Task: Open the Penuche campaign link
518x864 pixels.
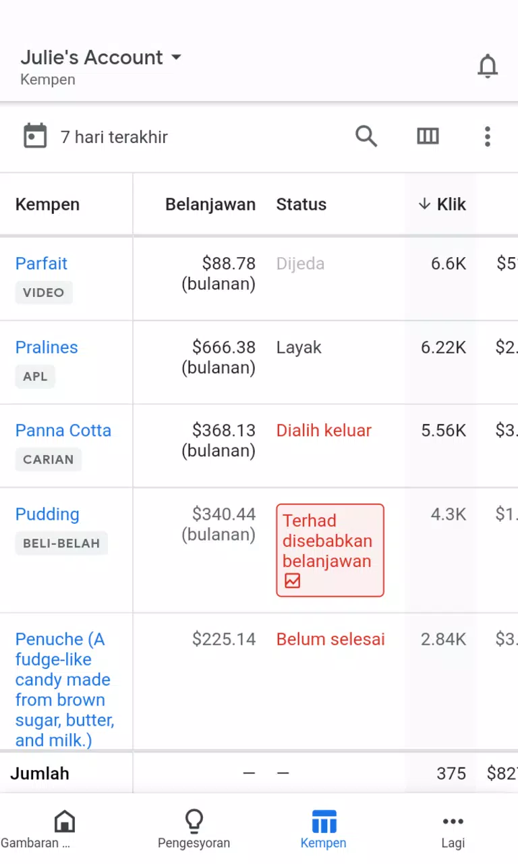Action: point(65,689)
